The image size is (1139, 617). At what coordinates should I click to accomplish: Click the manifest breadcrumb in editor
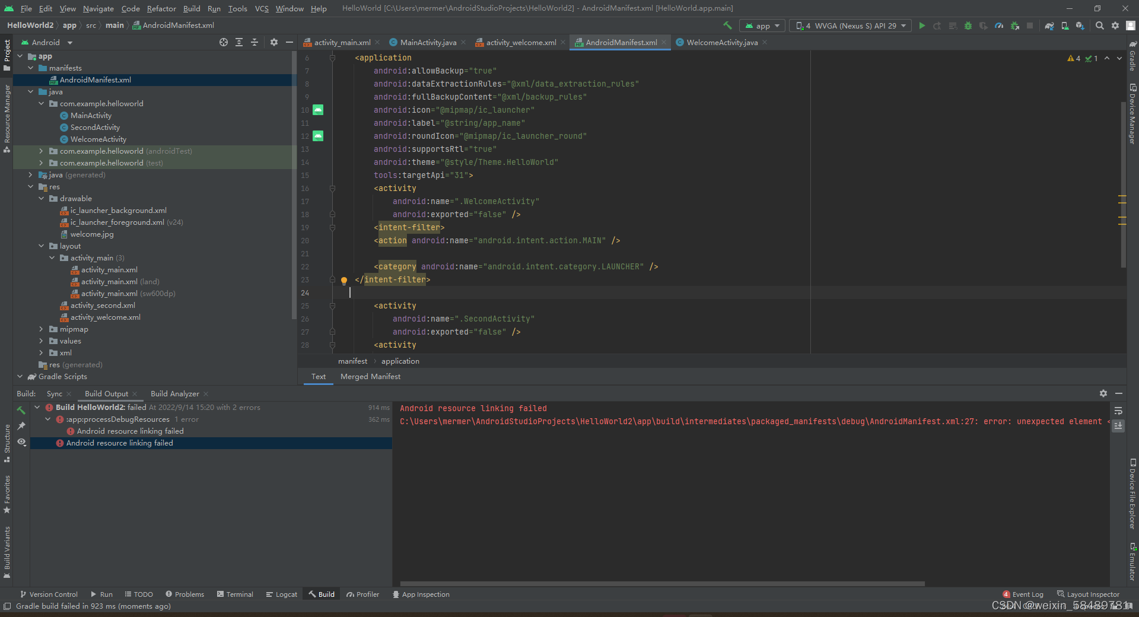pyautogui.click(x=352, y=361)
